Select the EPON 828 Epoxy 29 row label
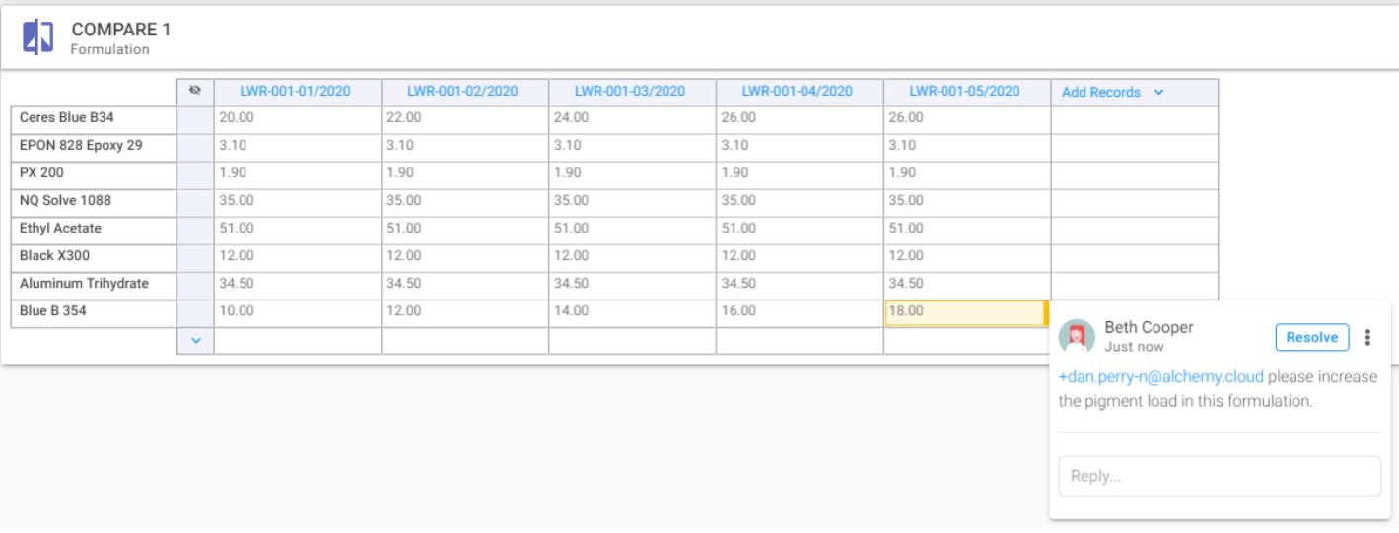Screen dimensions: 1399x533 point(94,146)
